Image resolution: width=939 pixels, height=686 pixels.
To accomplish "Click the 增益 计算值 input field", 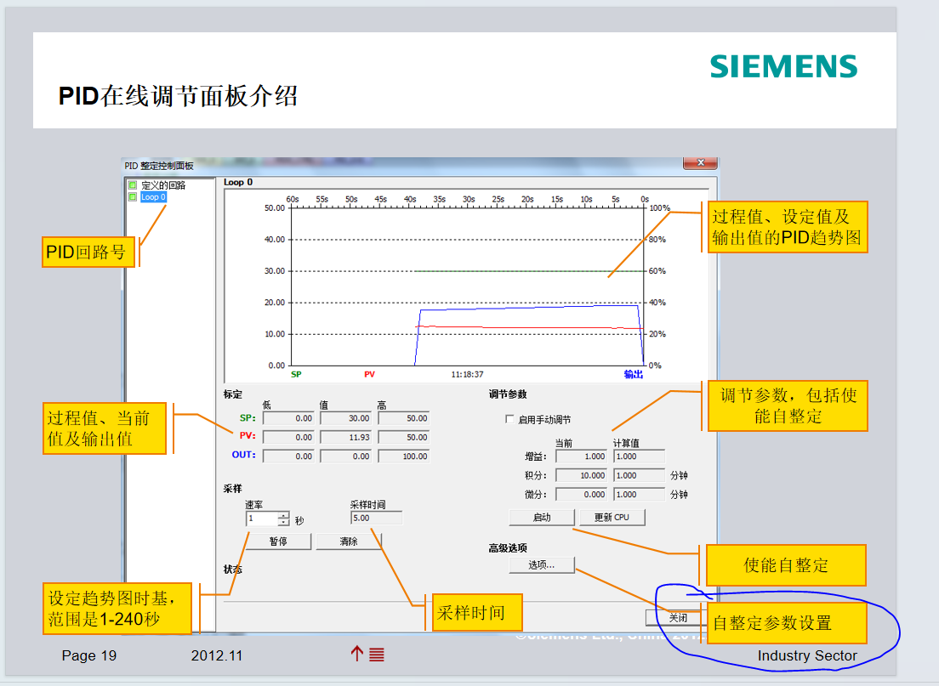I will (x=638, y=456).
